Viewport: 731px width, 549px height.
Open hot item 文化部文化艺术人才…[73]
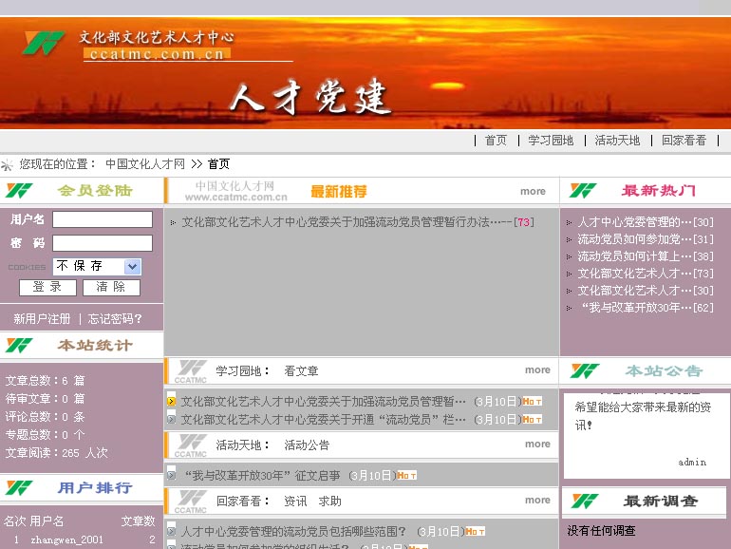click(x=646, y=274)
